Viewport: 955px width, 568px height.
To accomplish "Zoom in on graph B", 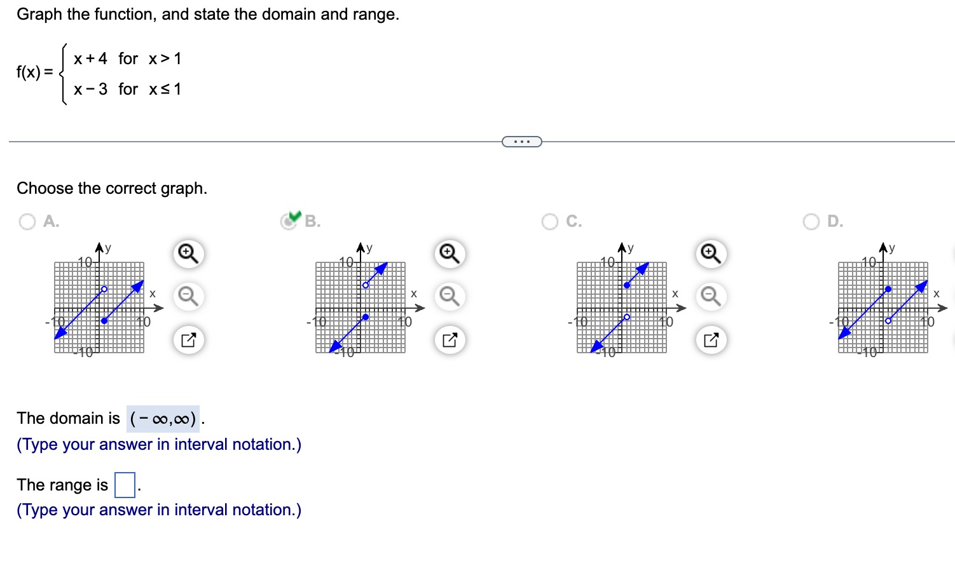I will click(x=450, y=254).
